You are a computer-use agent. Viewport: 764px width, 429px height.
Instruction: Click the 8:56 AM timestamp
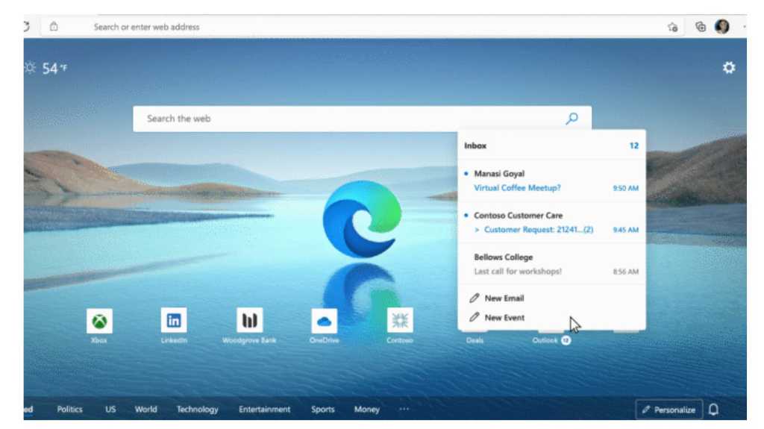pos(626,272)
